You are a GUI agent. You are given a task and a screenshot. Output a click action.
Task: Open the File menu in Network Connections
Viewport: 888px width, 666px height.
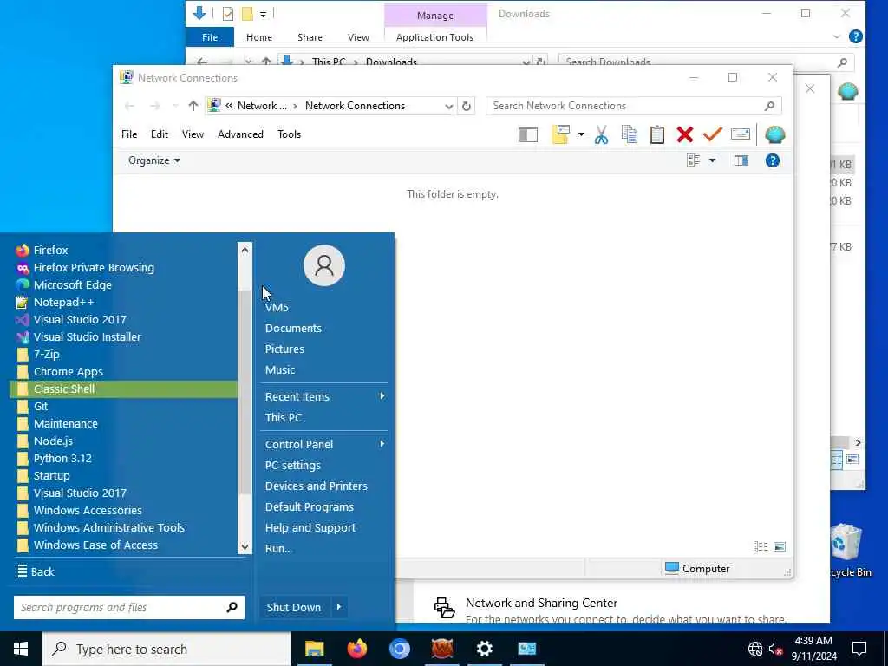(x=129, y=134)
